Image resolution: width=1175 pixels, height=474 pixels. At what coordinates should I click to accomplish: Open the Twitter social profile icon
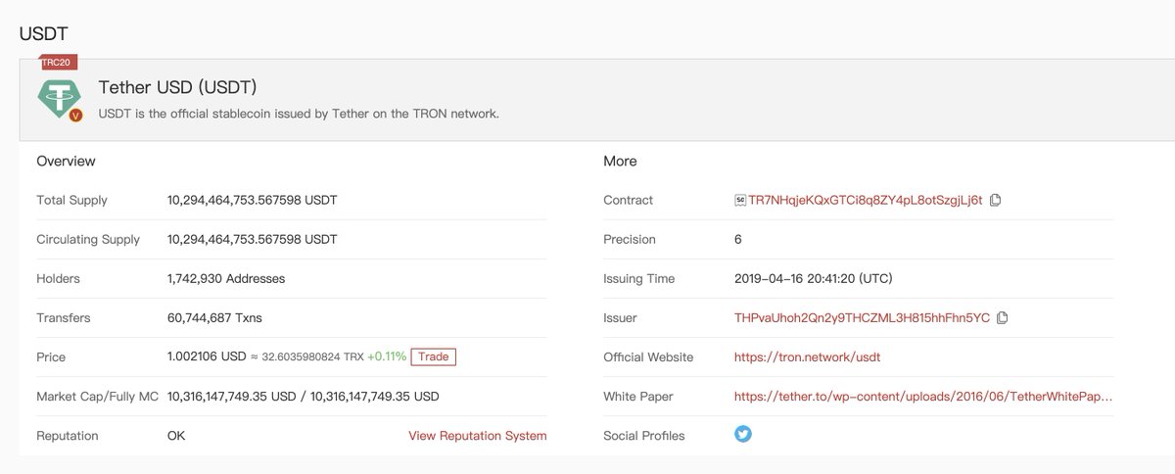743,434
